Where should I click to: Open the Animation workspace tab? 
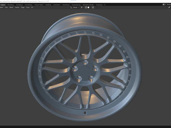pyautogui.click(x=57, y=5)
